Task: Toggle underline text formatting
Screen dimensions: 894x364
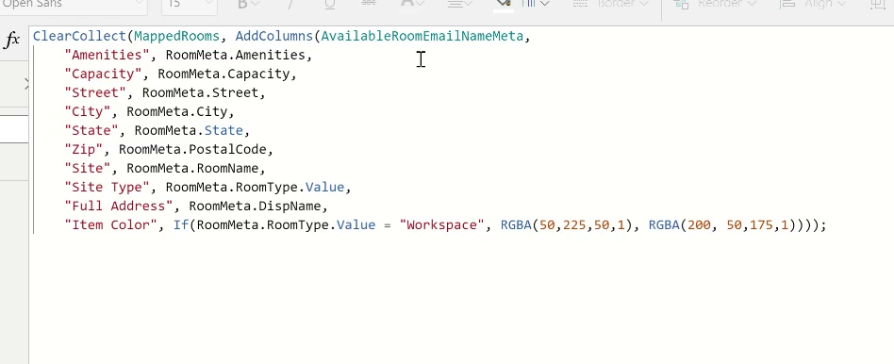Action: click(329, 4)
